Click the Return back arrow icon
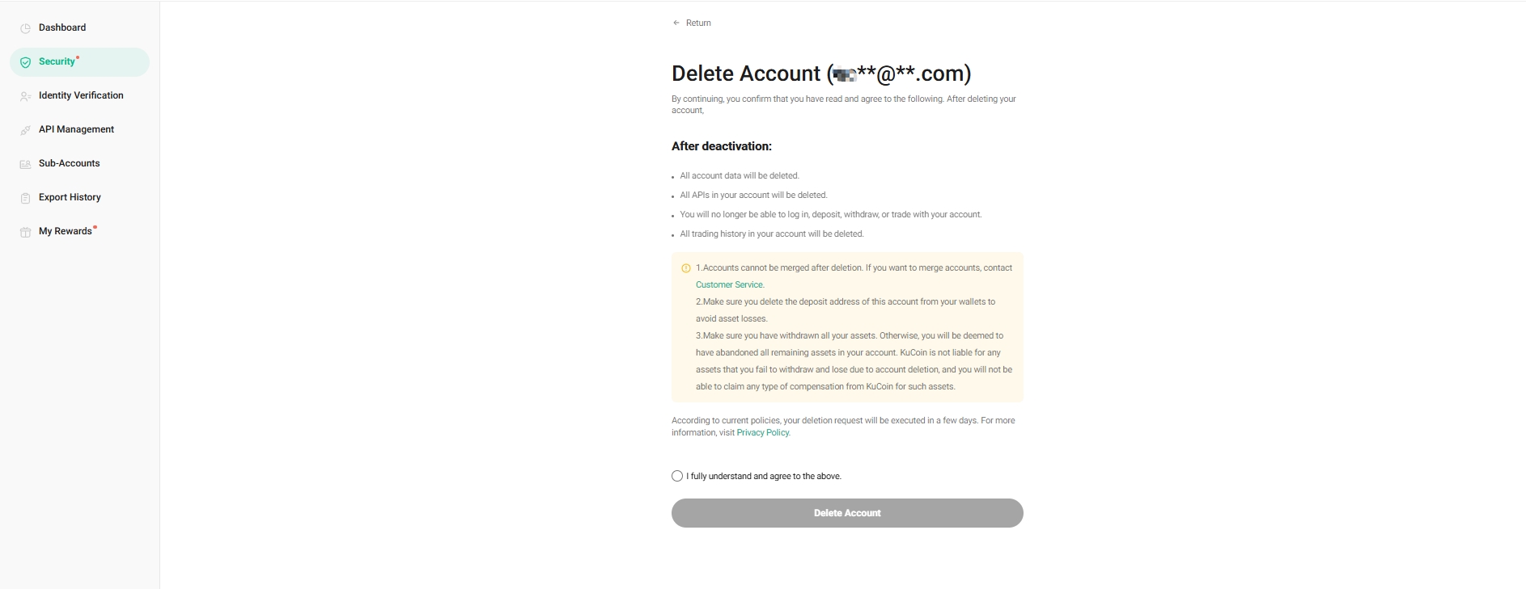 tap(676, 23)
